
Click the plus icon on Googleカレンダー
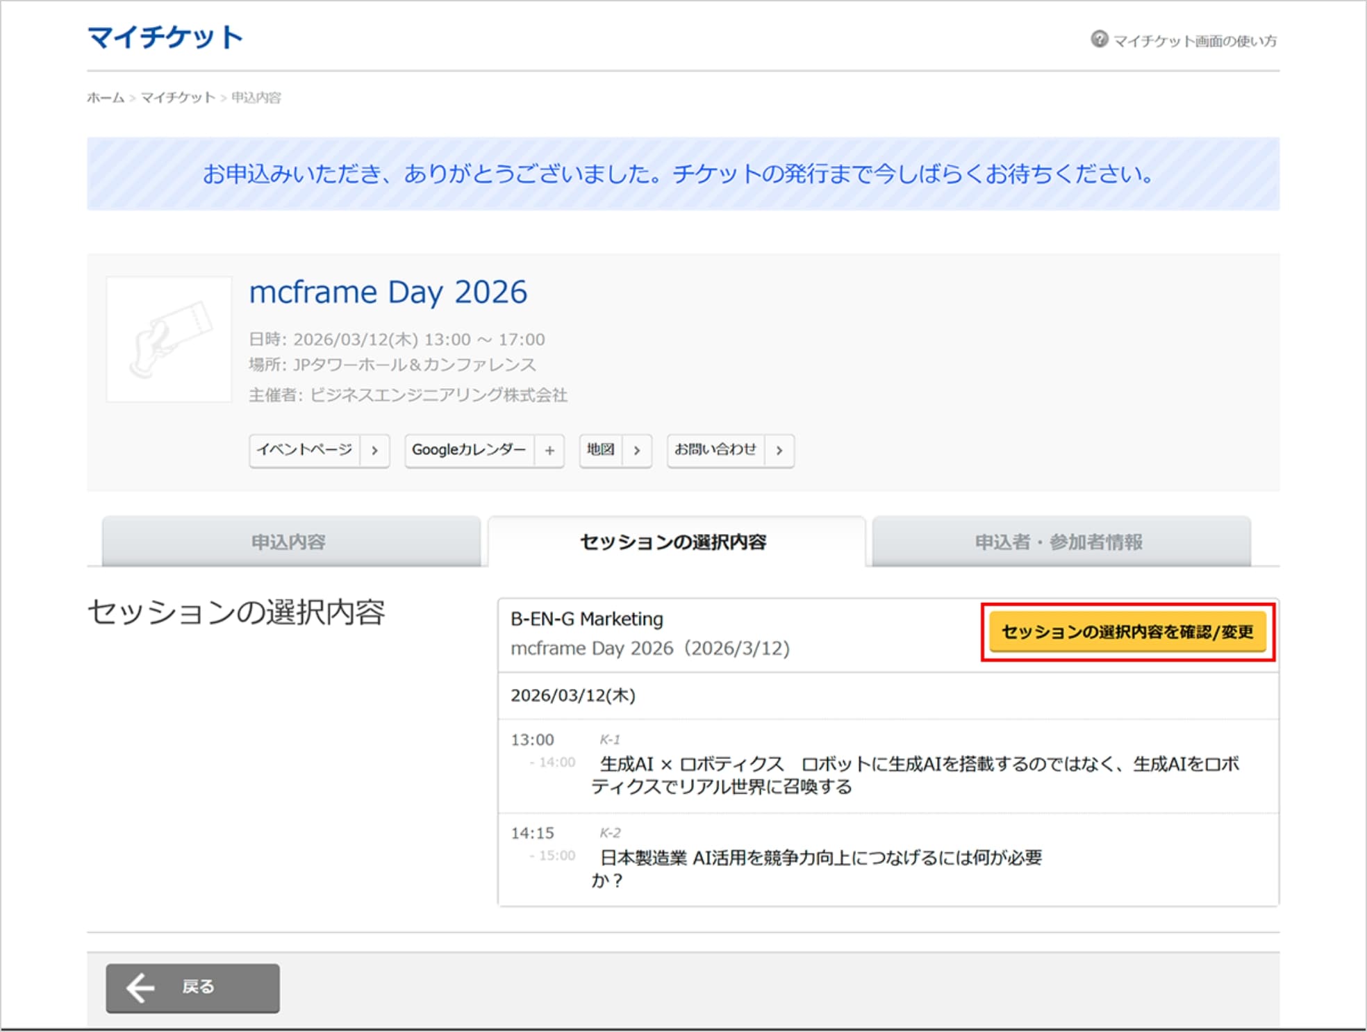(549, 451)
